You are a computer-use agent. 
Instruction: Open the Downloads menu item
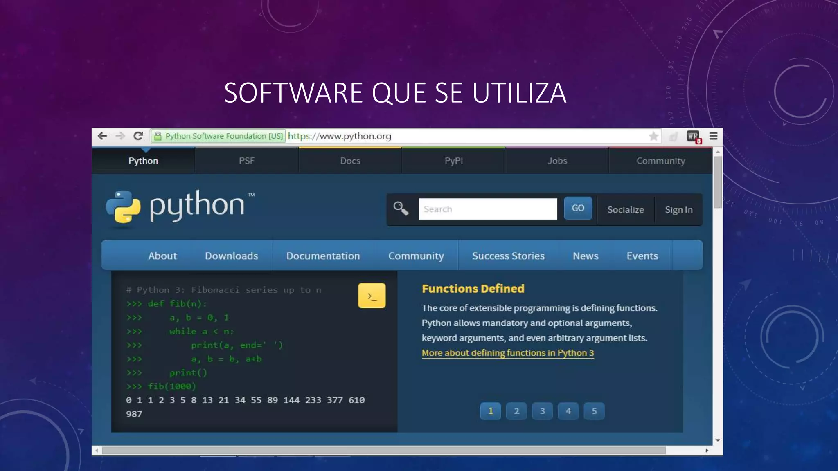(232, 256)
